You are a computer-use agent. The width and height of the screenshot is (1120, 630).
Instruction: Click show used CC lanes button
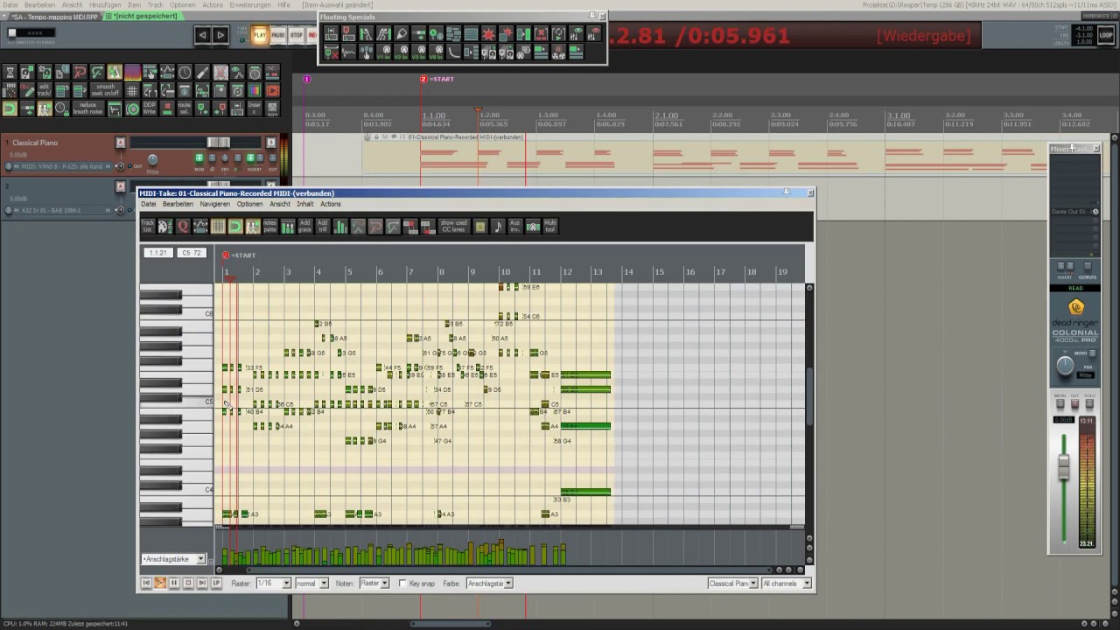454,226
